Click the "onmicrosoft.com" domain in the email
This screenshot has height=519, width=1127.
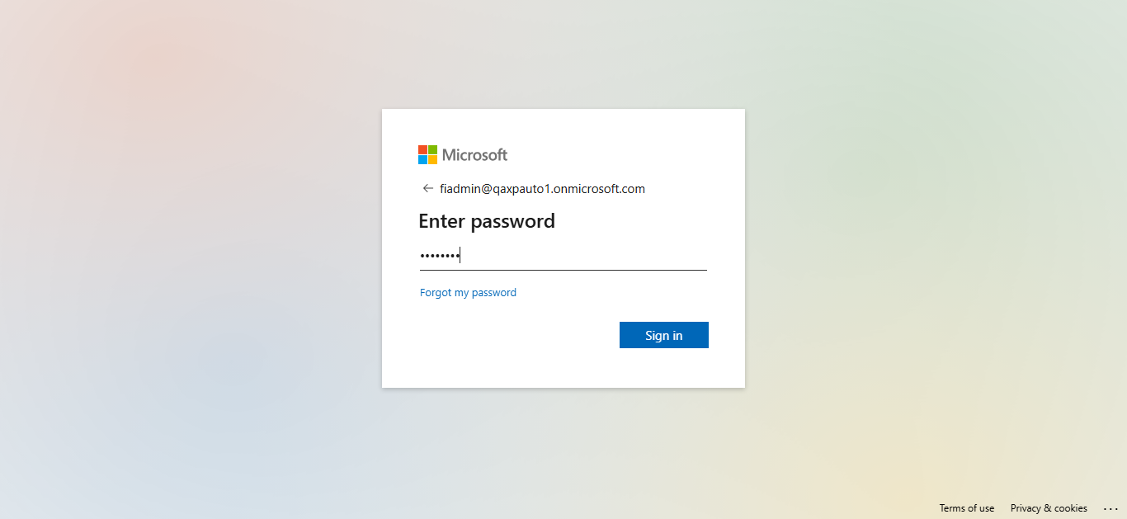point(599,189)
